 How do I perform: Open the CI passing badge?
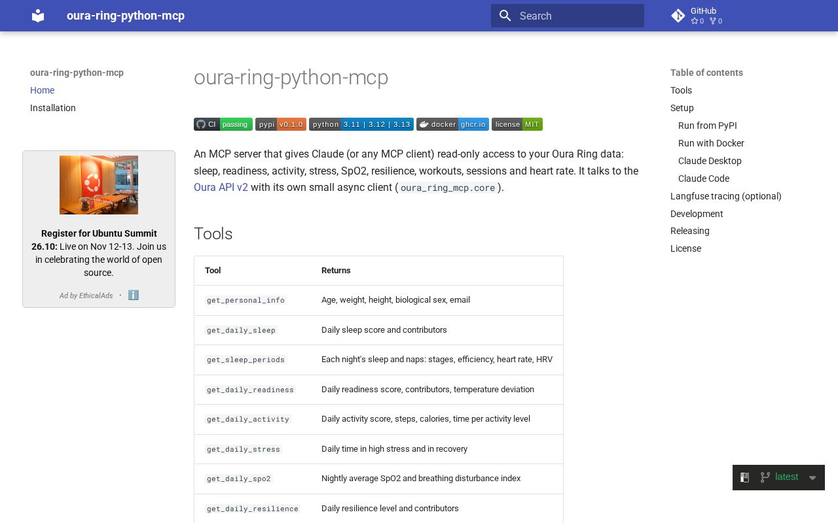click(x=223, y=124)
